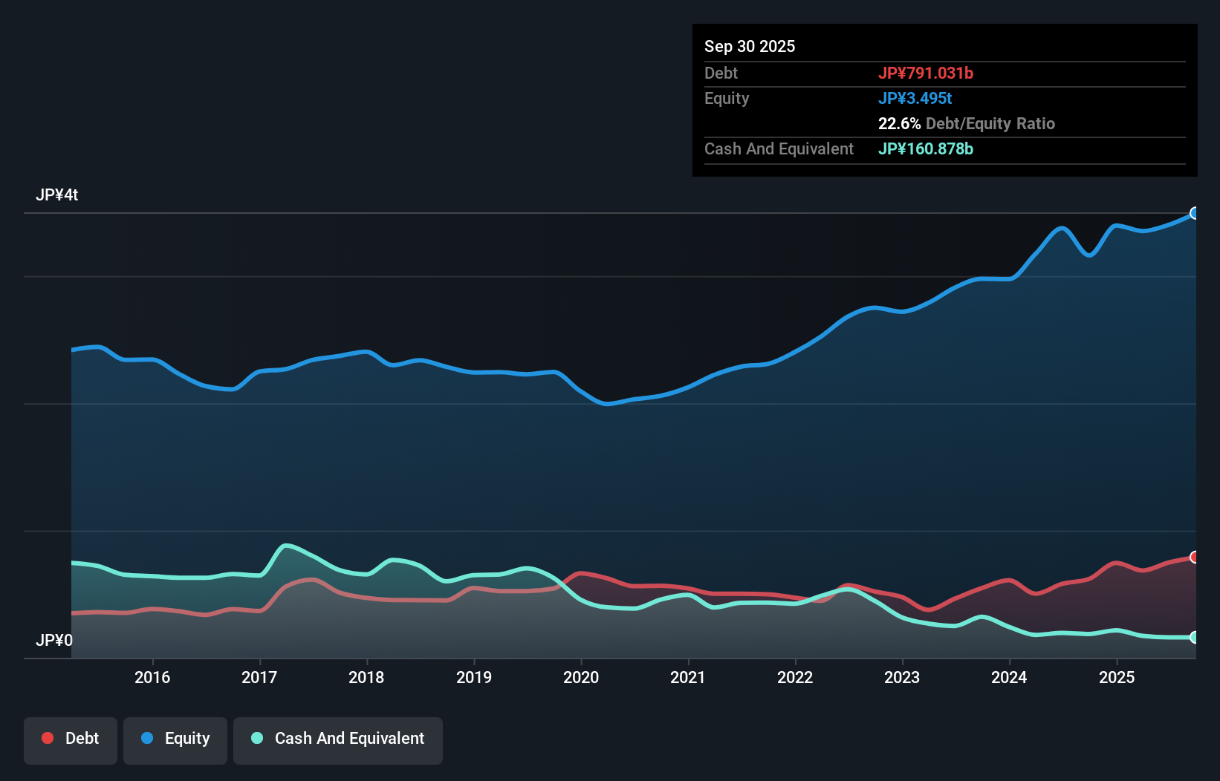
Task: Click the 2022 x-axis label
Action: [x=795, y=677]
